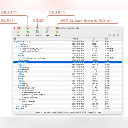The image size is (128, 128).
Task: Click the 全部解压 (Extract all) toolbar icon
Action: click(37, 32)
